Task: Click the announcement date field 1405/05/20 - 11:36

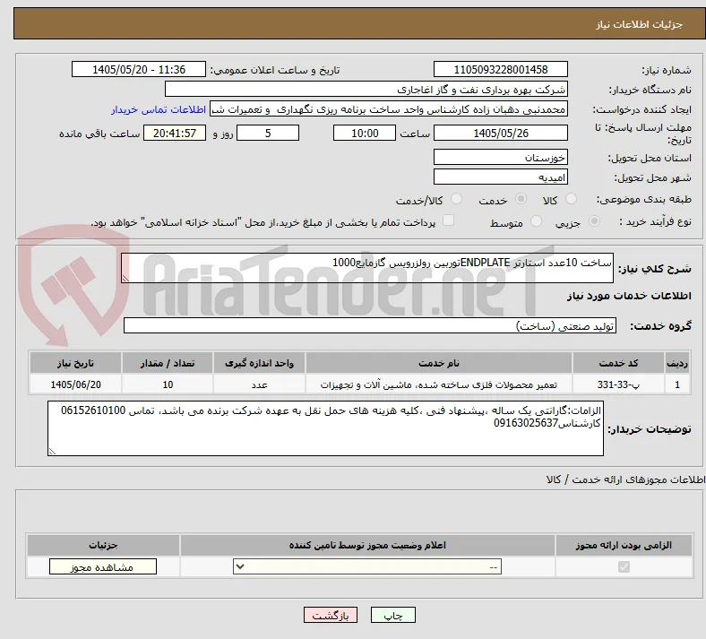Action: pyautogui.click(x=139, y=70)
